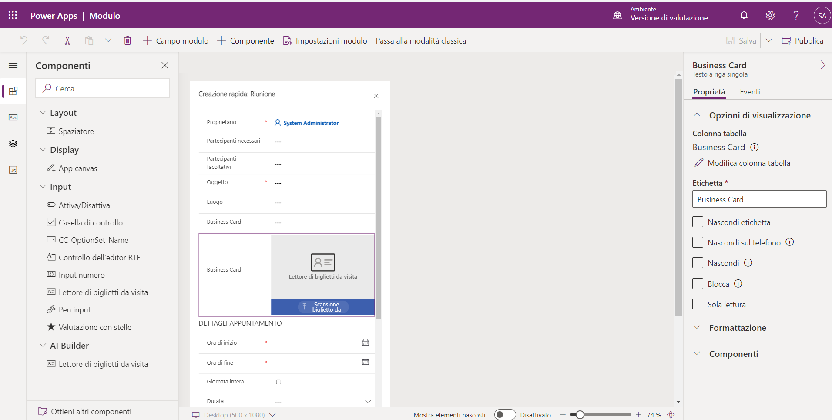Click info icon next to Business Card column

pos(755,147)
